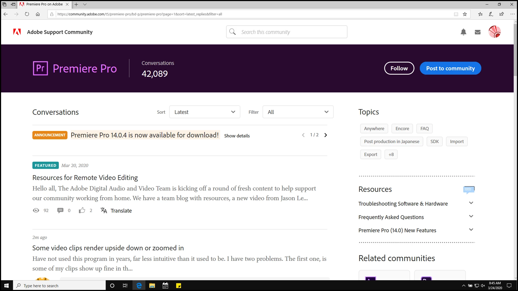The image size is (518, 291).
Task: Expand Frequently Asked Questions section
Action: click(471, 217)
